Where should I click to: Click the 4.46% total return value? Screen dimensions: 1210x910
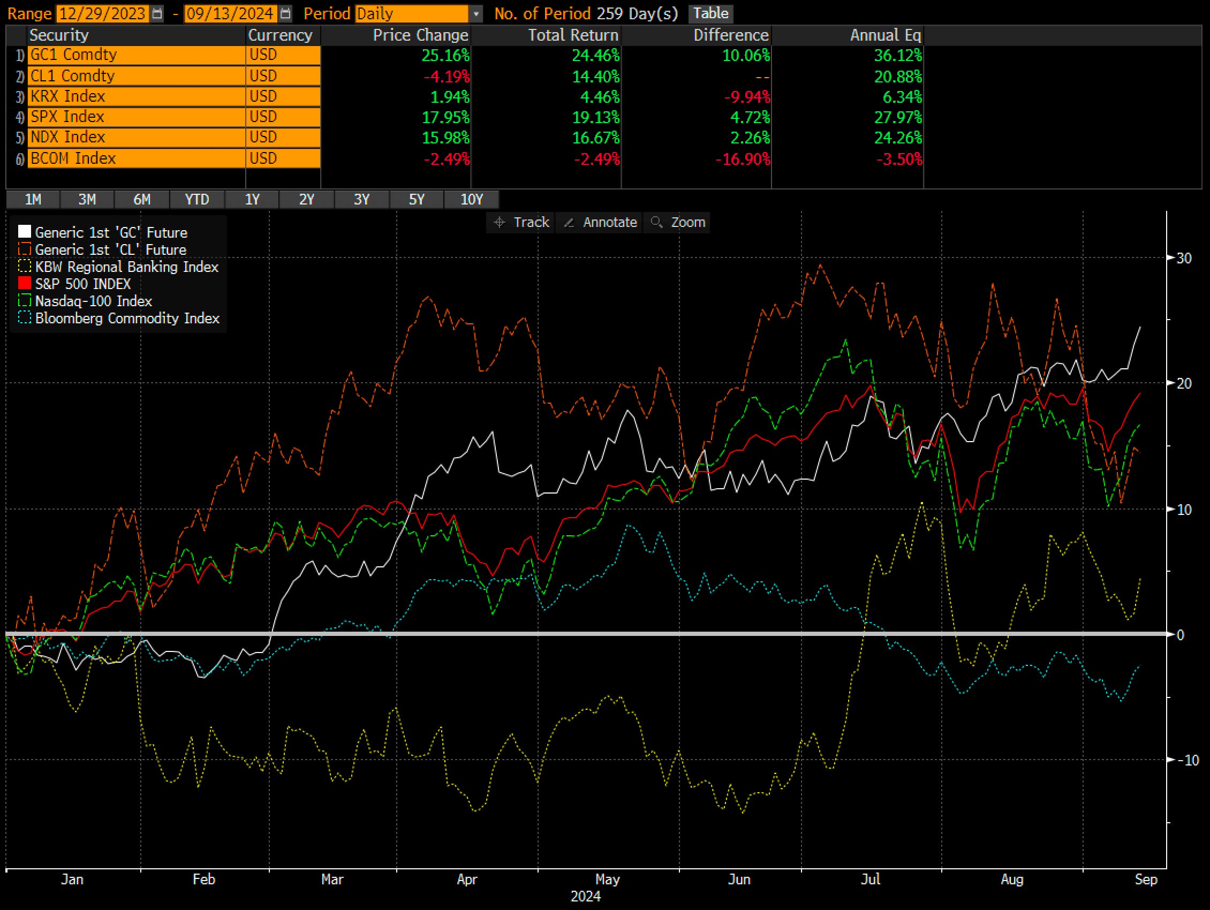tap(600, 97)
